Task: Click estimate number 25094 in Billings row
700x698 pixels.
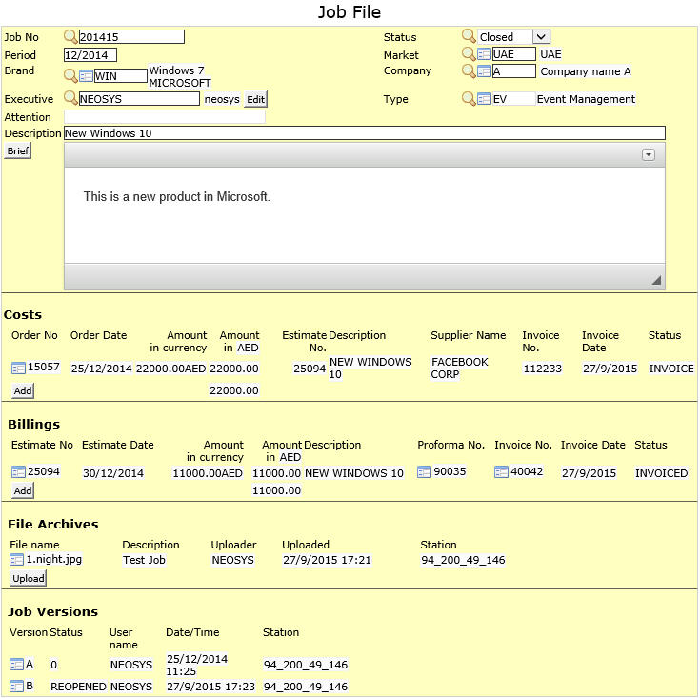Action: click(x=43, y=471)
